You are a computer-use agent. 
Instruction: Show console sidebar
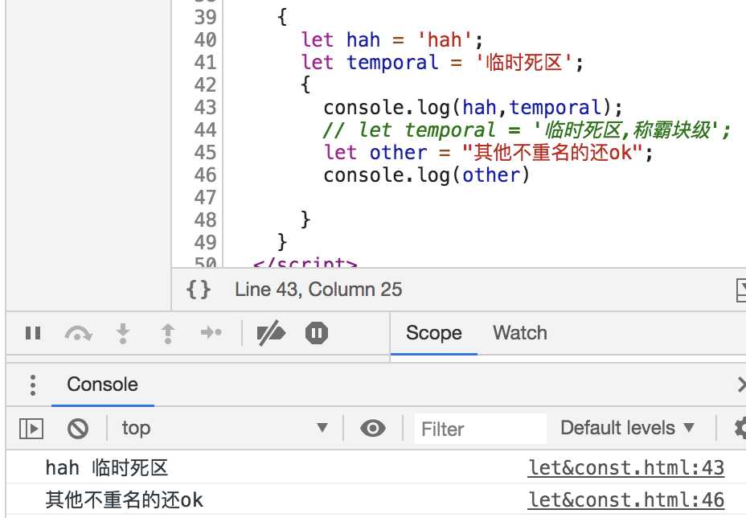[31, 429]
